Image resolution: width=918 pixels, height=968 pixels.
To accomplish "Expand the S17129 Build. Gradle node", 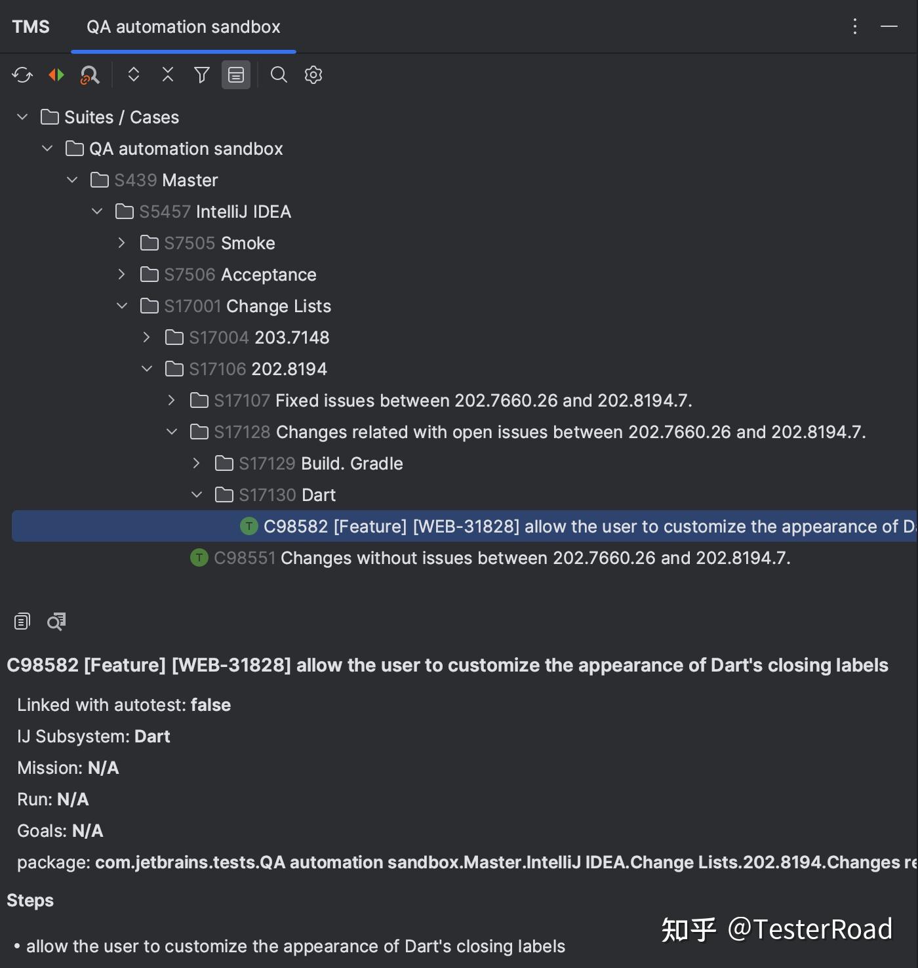I will coord(195,463).
